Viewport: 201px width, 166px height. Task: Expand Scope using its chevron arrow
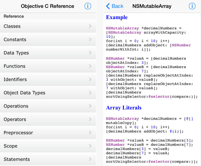pyautogui.click(x=90, y=146)
